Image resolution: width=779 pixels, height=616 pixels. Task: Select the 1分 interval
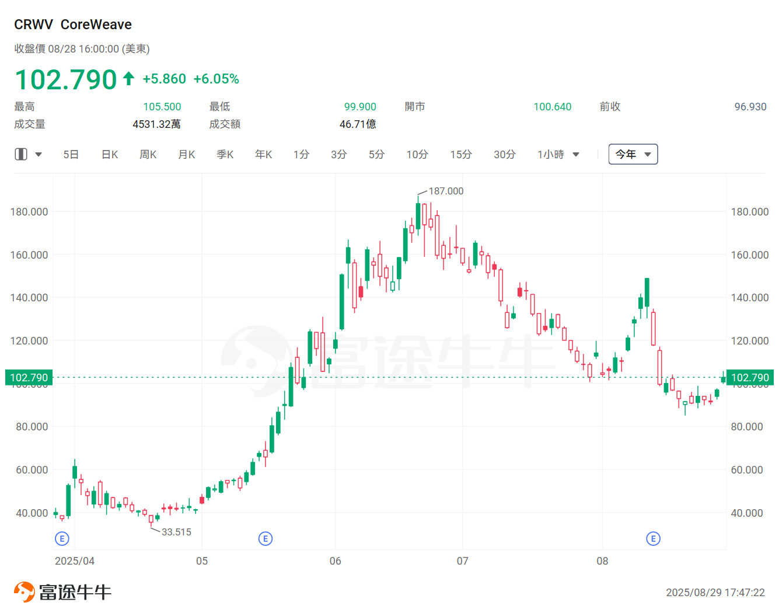[301, 154]
